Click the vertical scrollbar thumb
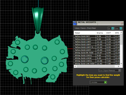Image resolution: width=126 pixels, height=95 pixels. coord(121,39)
